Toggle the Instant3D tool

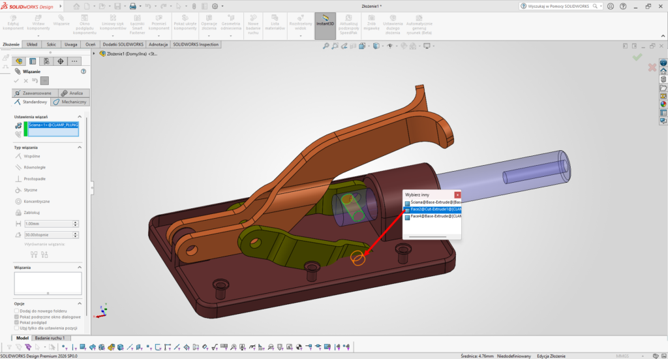(x=325, y=25)
